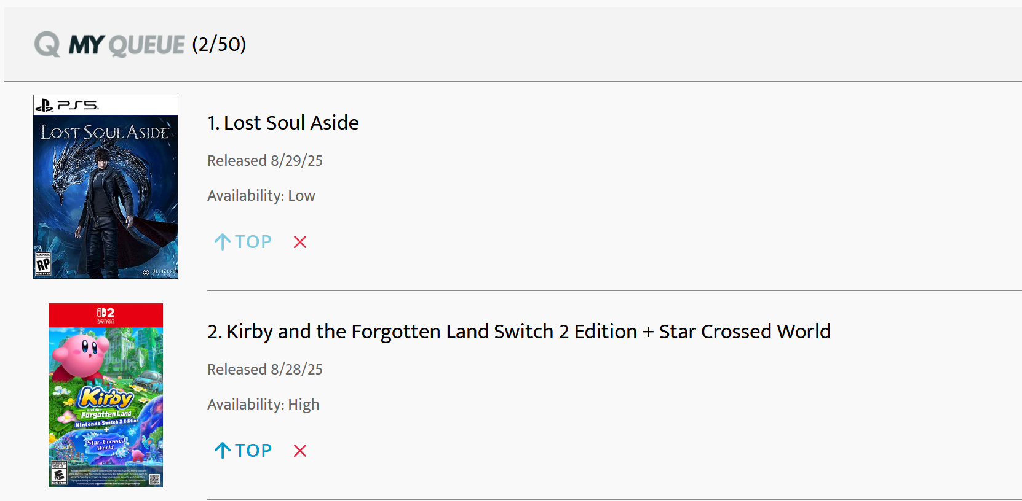
Task: Click the Availability: Low text
Action: coord(261,196)
